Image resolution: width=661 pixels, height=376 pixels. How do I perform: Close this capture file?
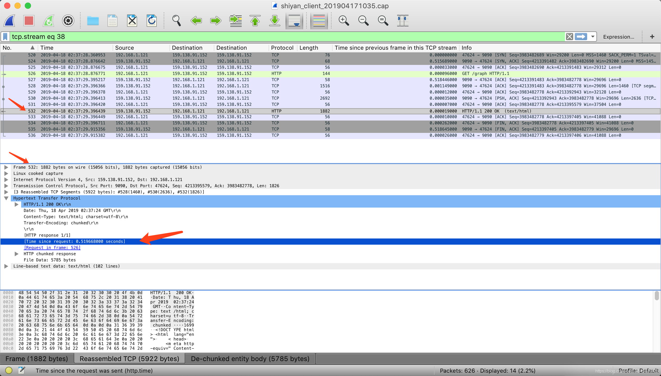pyautogui.click(x=132, y=21)
